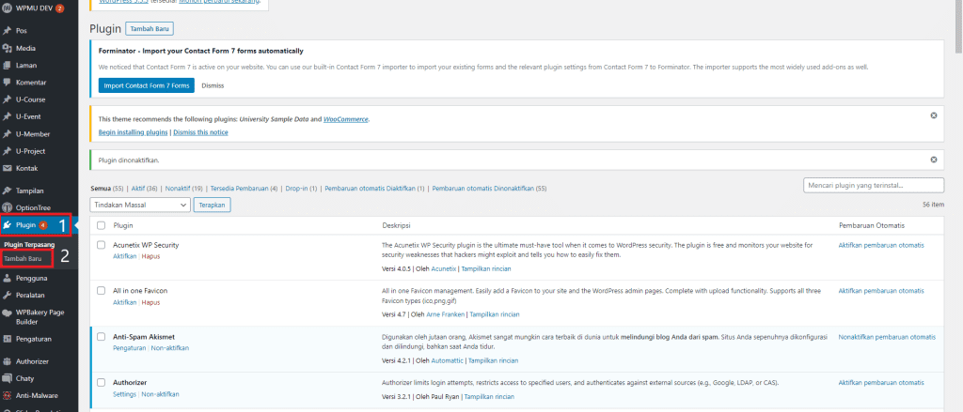This screenshot has height=412, width=963.
Task: Sort by Plugin column header
Action: tap(123, 225)
